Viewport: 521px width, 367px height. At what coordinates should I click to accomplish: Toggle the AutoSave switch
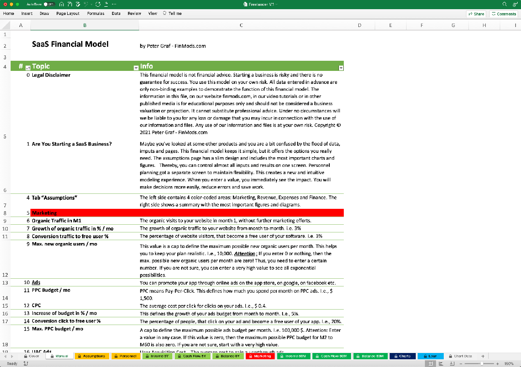[x=49, y=4]
